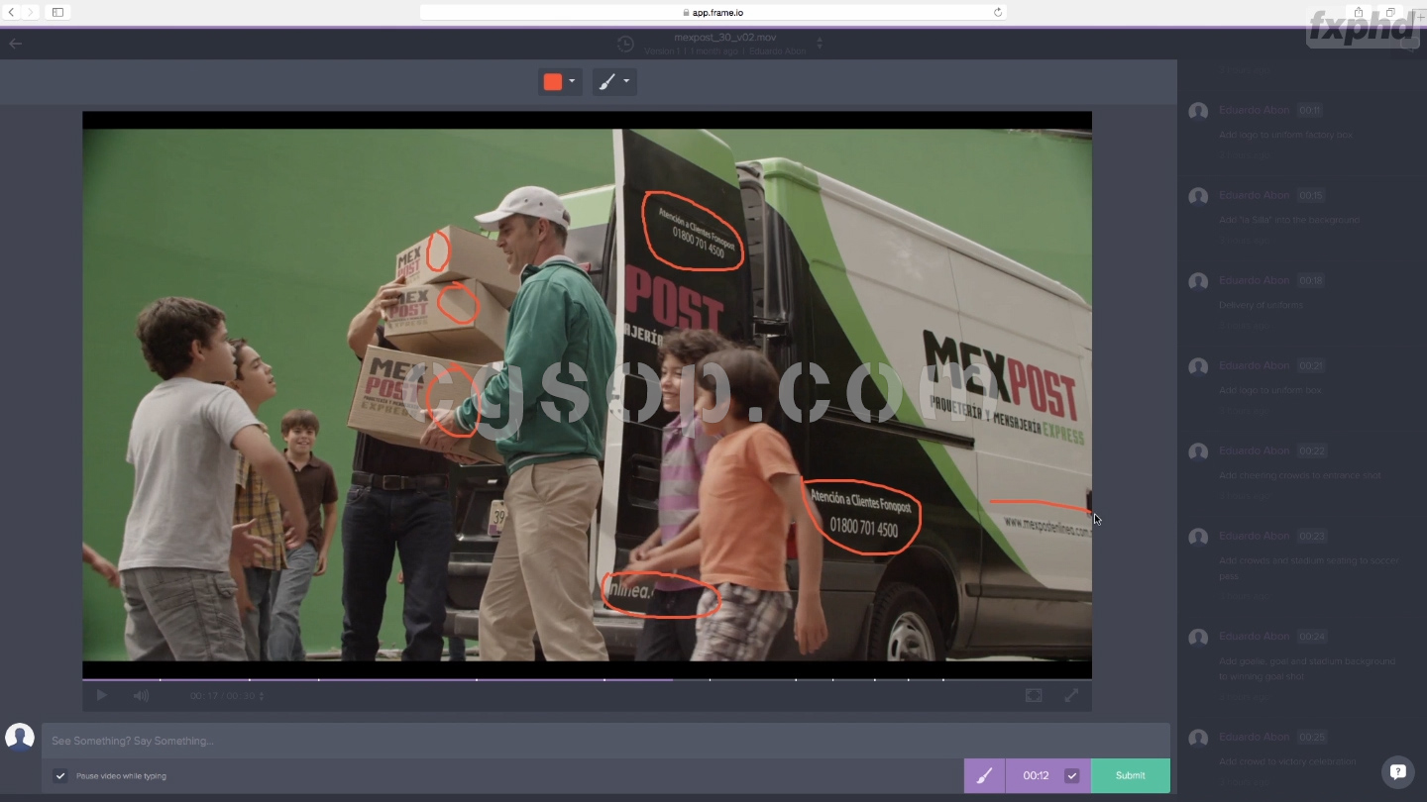Jump to the 00:24 comment timestamp

click(1310, 636)
